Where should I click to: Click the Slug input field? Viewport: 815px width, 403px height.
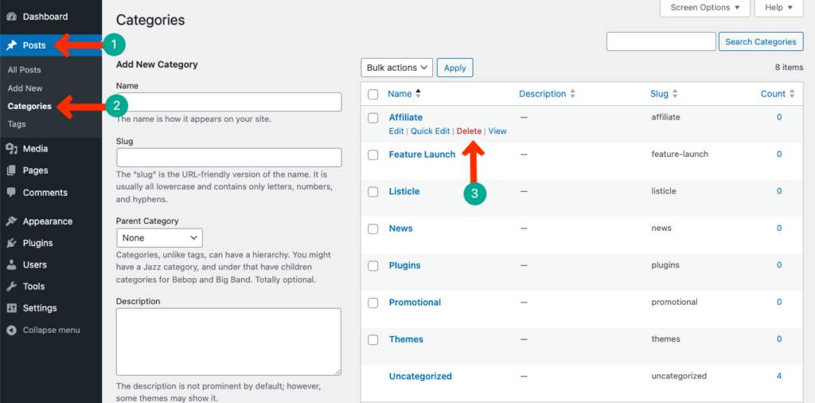pos(229,158)
